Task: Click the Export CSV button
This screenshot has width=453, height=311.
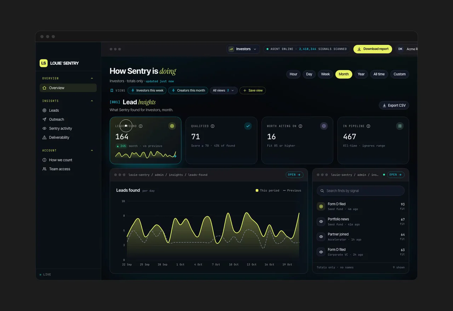Action: pos(394,105)
